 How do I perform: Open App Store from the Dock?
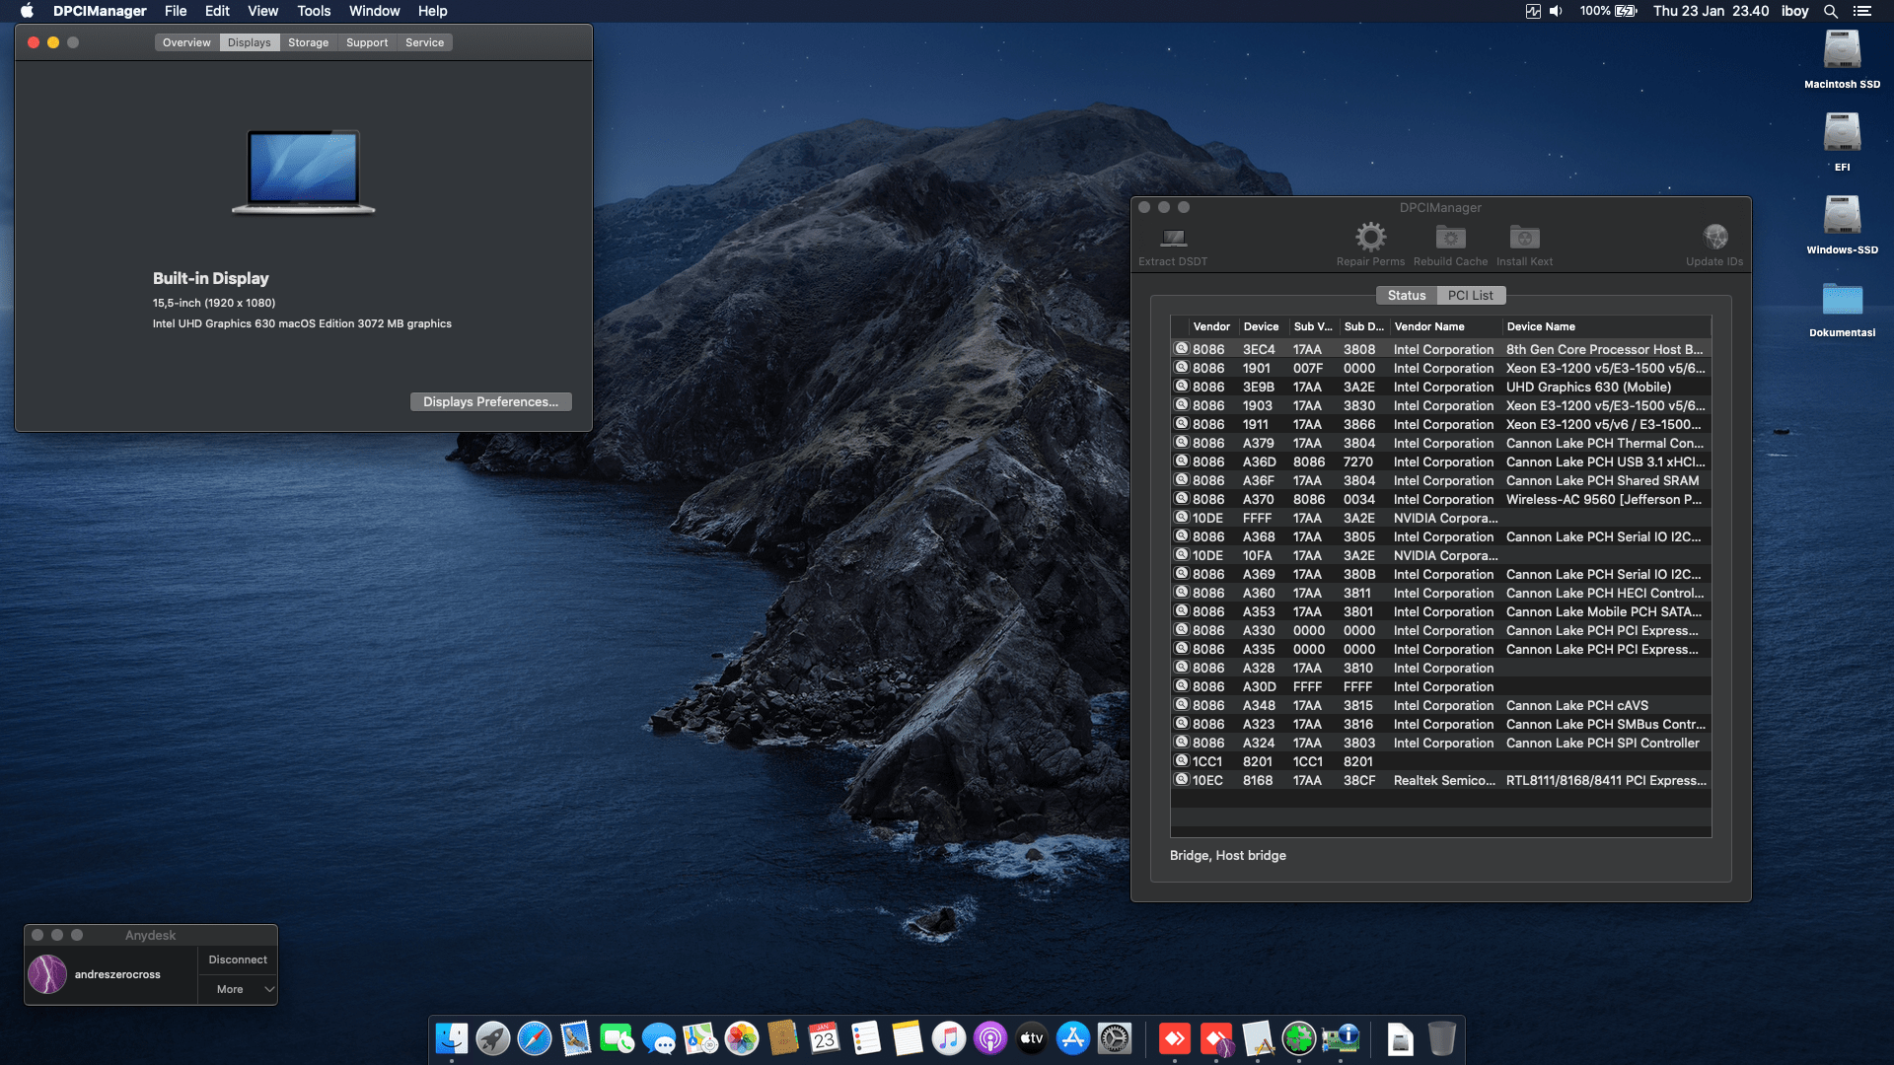(1073, 1038)
